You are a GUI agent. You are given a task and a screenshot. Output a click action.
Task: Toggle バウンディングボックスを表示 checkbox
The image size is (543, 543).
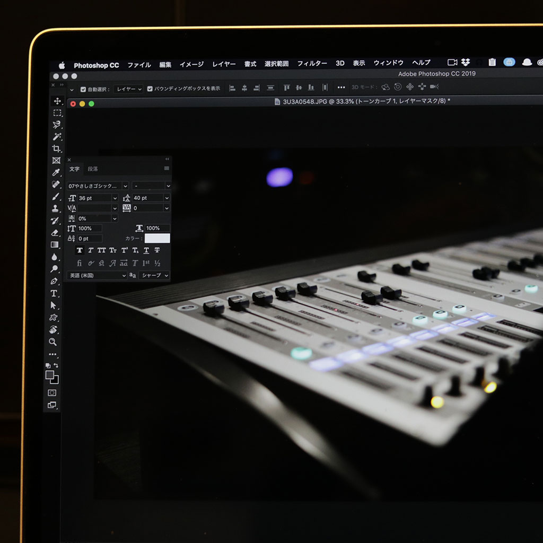[x=150, y=89]
